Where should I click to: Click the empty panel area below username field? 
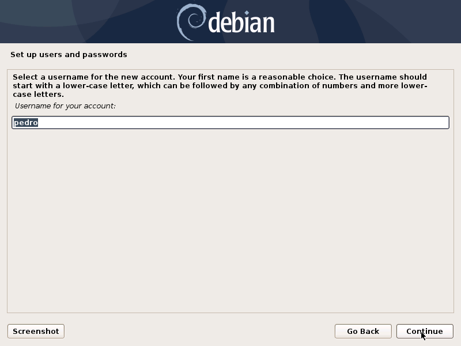click(231, 221)
